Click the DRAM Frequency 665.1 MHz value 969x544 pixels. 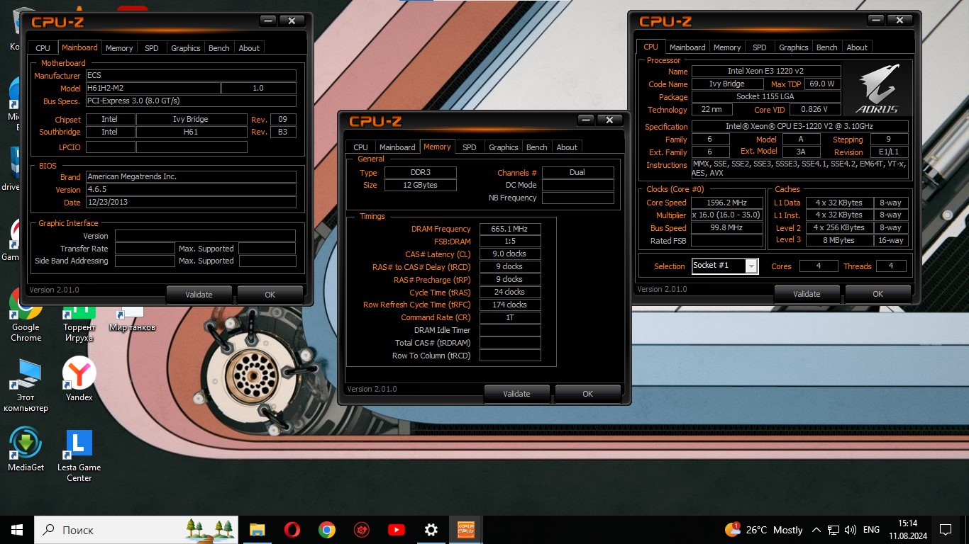click(x=510, y=229)
